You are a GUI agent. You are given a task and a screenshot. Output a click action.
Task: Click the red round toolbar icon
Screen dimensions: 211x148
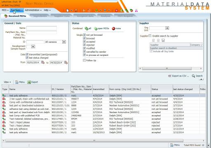coord(117,10)
